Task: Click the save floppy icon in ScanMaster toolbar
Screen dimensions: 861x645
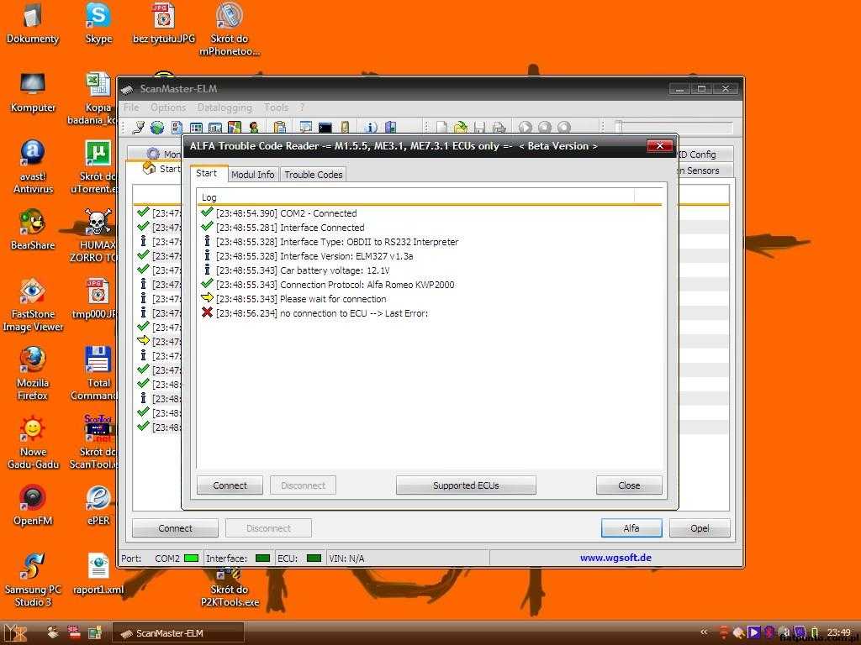Action: [x=479, y=128]
